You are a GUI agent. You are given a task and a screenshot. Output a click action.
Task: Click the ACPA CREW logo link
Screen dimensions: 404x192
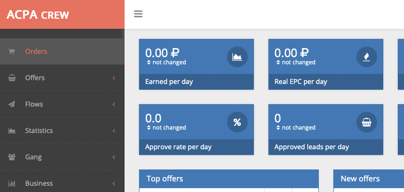click(x=38, y=15)
